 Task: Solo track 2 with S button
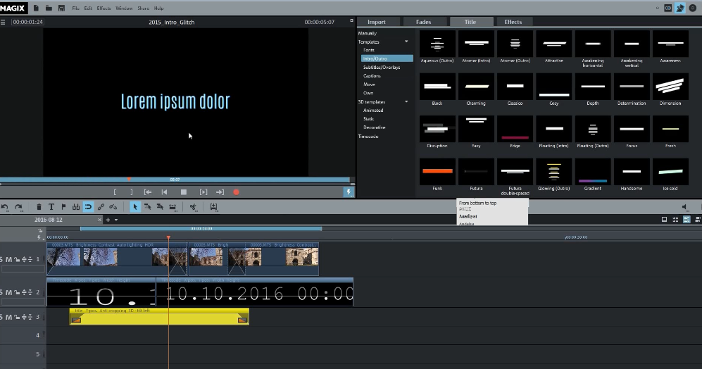tap(2, 292)
